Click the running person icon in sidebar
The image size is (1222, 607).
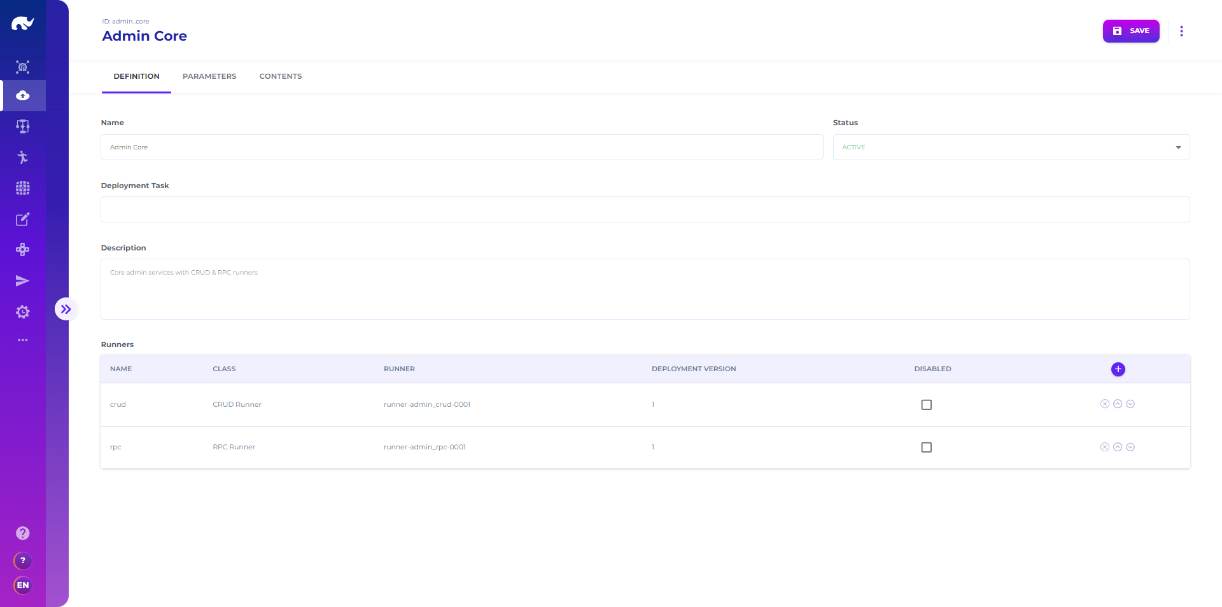click(x=23, y=157)
